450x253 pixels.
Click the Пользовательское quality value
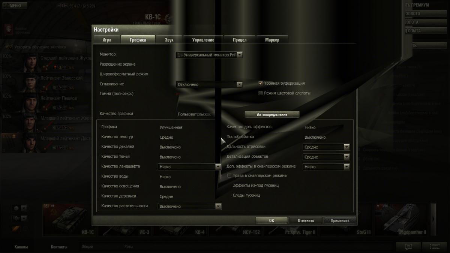[194, 114]
